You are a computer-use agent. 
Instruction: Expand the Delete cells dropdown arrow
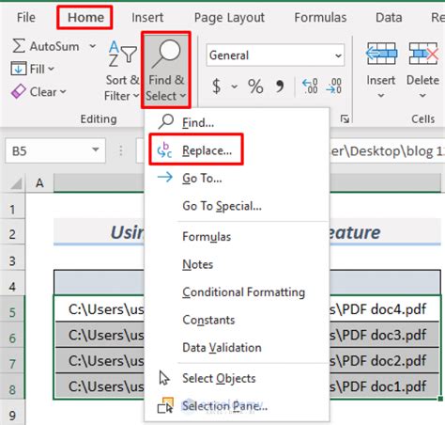coord(422,95)
